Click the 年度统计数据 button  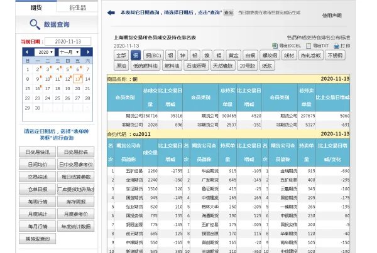tap(76, 226)
